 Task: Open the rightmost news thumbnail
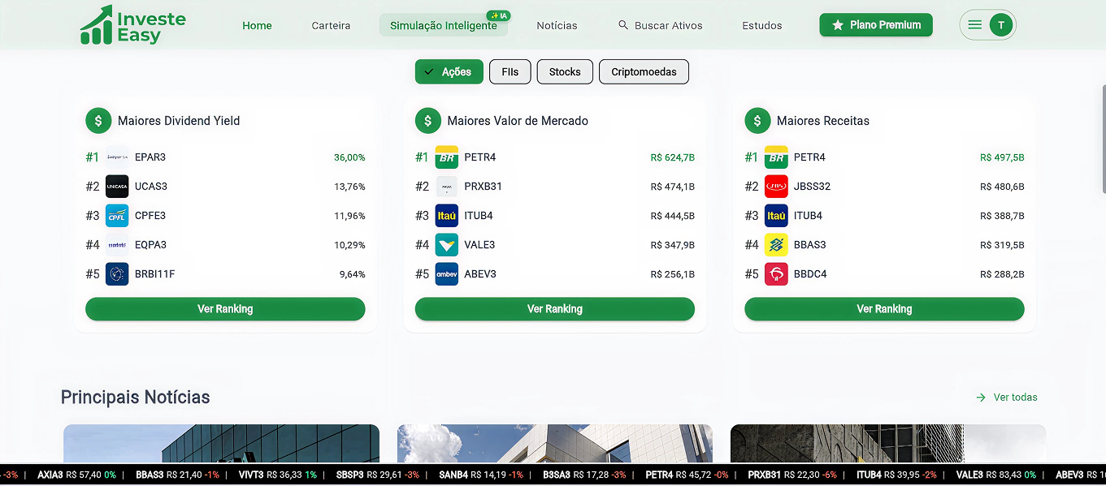[888, 444]
